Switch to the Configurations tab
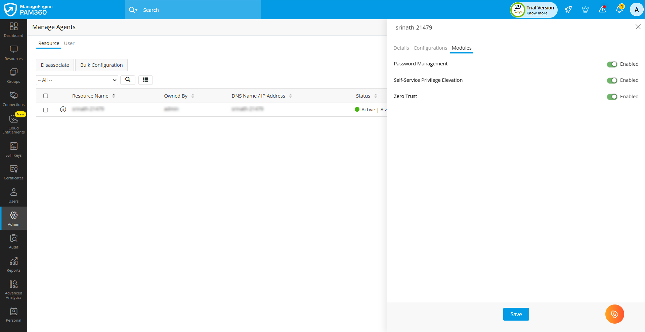Image resolution: width=645 pixels, height=332 pixels. pyautogui.click(x=430, y=48)
